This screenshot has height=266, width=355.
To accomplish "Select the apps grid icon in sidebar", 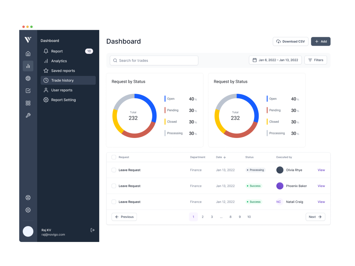I will [x=28, y=103].
